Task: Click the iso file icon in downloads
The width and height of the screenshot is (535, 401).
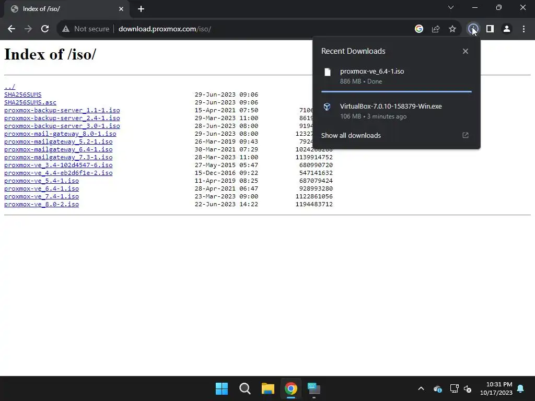Action: (x=328, y=72)
